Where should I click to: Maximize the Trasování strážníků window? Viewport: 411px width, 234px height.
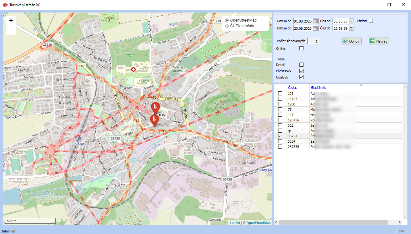pyautogui.click(x=389, y=5)
